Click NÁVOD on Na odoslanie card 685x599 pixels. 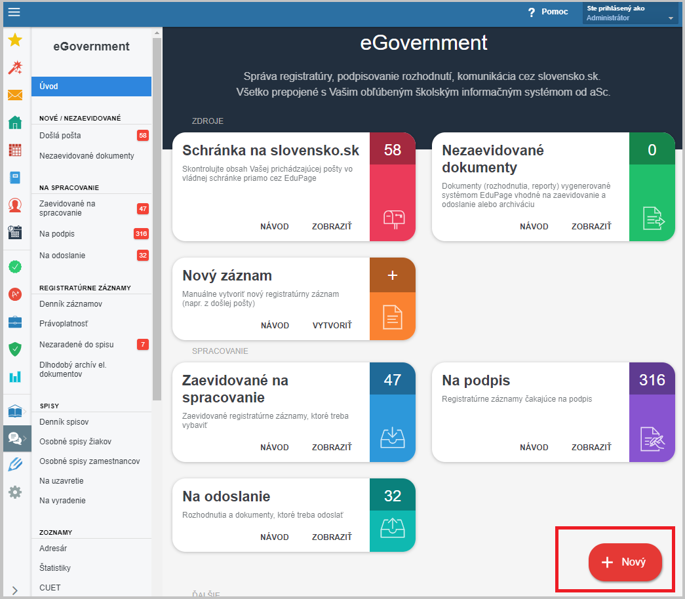click(x=275, y=537)
